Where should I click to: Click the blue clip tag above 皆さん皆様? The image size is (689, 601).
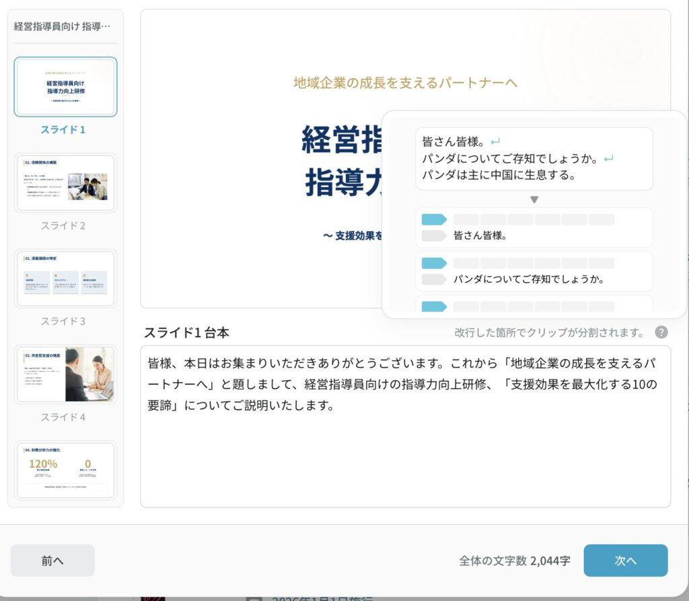[x=434, y=219]
